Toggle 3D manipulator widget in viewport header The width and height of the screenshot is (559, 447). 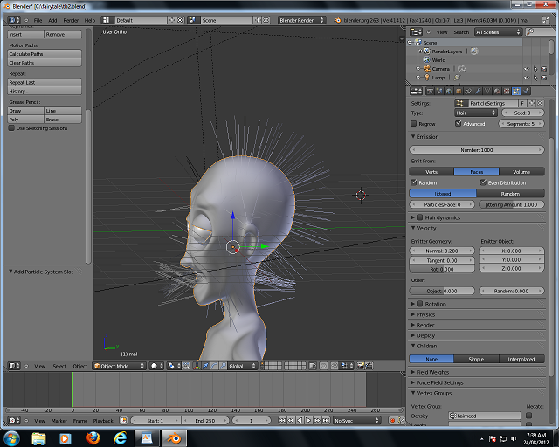pos(197,366)
